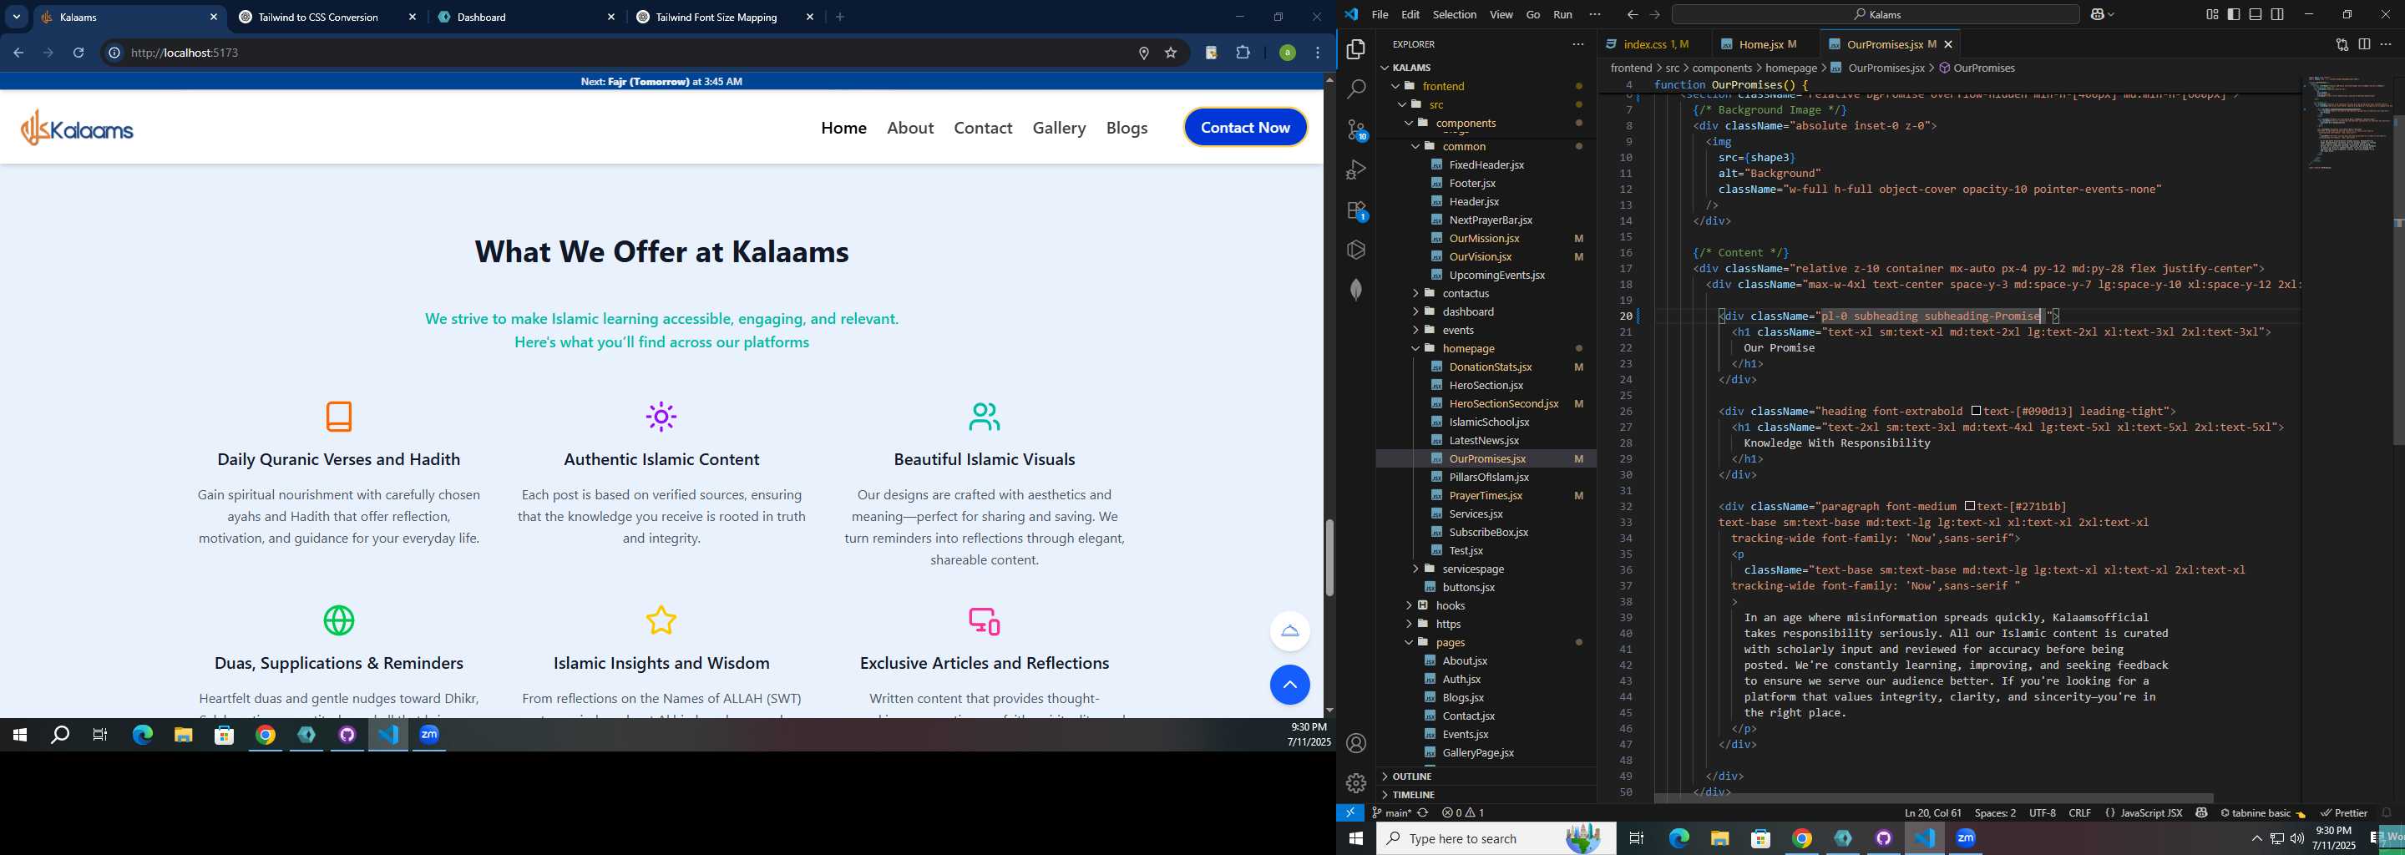Image resolution: width=2405 pixels, height=855 pixels.
Task: Click the webpage vertical scrollbar thumb
Action: pyautogui.click(x=1329, y=557)
